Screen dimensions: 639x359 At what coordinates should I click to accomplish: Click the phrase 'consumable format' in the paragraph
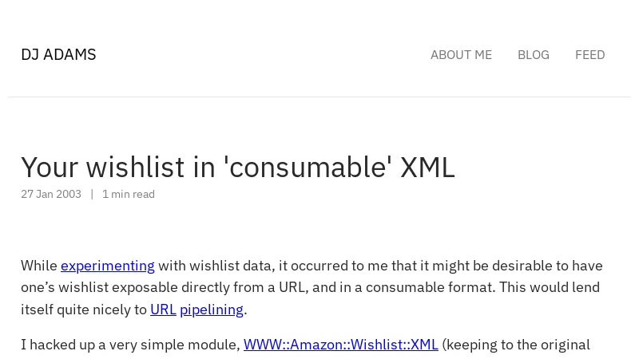tap(432, 287)
